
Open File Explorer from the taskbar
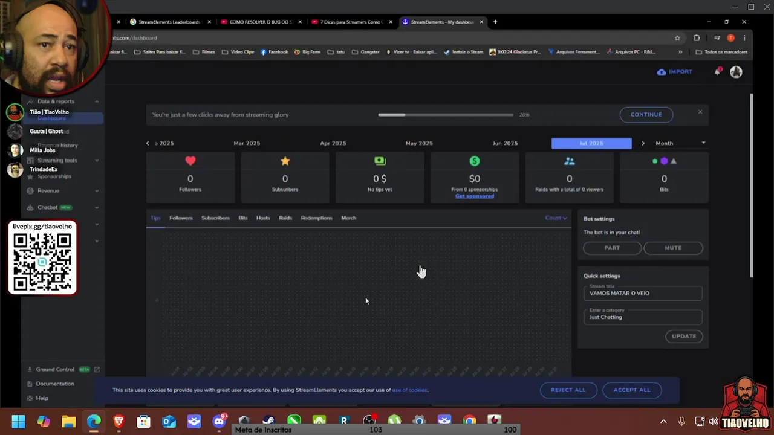68,422
